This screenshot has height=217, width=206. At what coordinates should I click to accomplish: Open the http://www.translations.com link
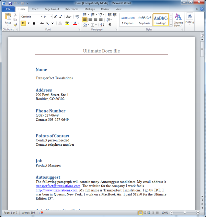(56, 190)
